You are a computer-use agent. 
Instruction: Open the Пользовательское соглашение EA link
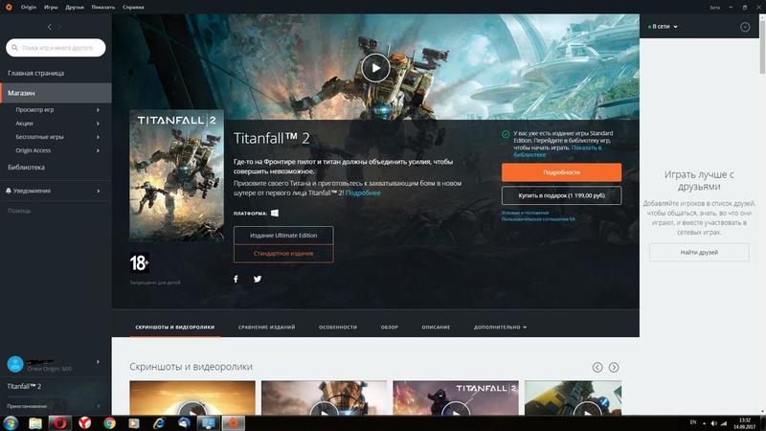pos(538,219)
